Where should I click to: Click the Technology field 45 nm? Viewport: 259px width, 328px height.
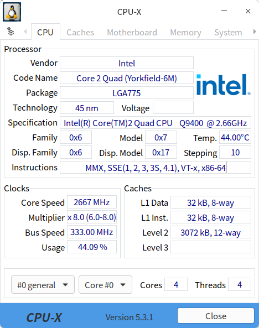[x=87, y=108]
